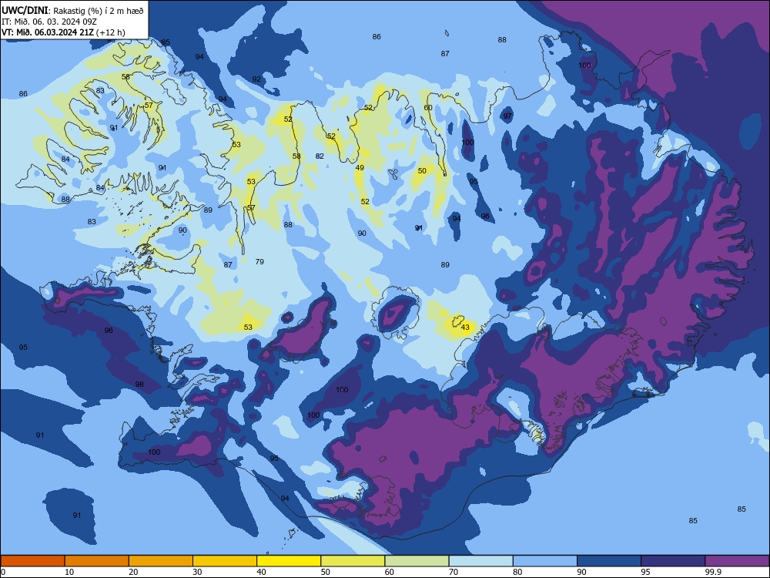Click the light blue 80–90 legend swatch

(x=545, y=561)
